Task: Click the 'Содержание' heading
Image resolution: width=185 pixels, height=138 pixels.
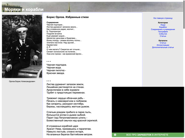Action: 53,22
